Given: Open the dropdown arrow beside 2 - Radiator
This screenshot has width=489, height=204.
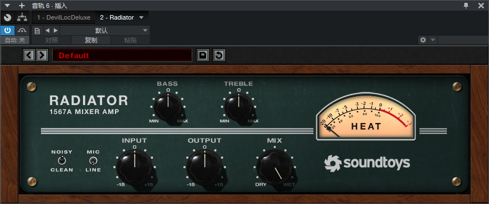Looking at the screenshot, I should [141, 17].
